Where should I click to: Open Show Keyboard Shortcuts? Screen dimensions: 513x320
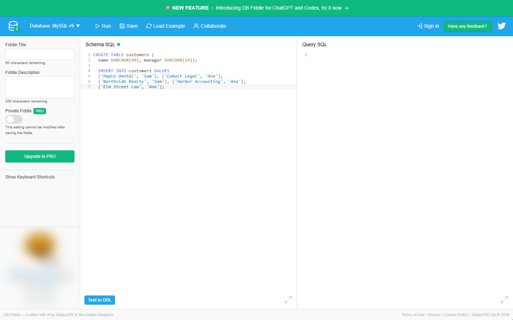coord(30,177)
